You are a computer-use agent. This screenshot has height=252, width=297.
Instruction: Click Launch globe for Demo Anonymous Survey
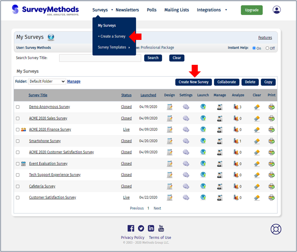pyautogui.click(x=203, y=107)
